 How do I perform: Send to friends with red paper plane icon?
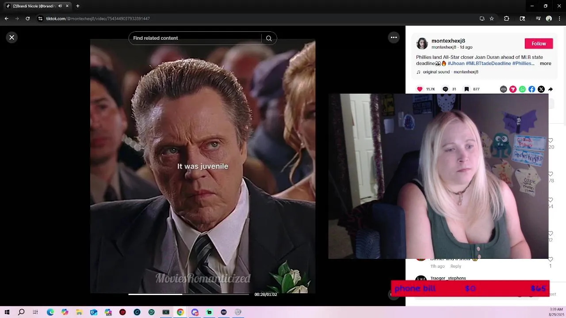click(x=513, y=89)
